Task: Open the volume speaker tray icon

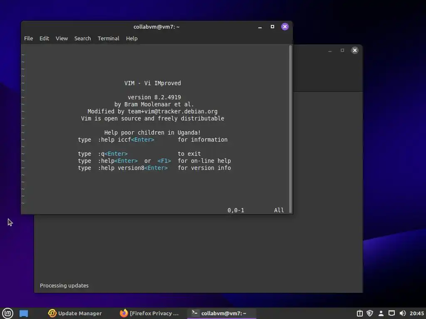Action: tap(403, 313)
